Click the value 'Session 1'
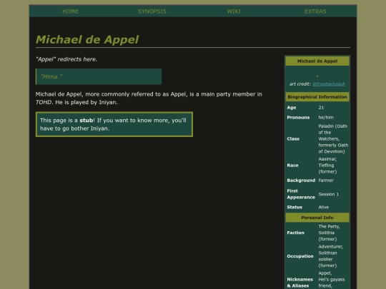This screenshot has height=289, width=386. (x=328, y=194)
